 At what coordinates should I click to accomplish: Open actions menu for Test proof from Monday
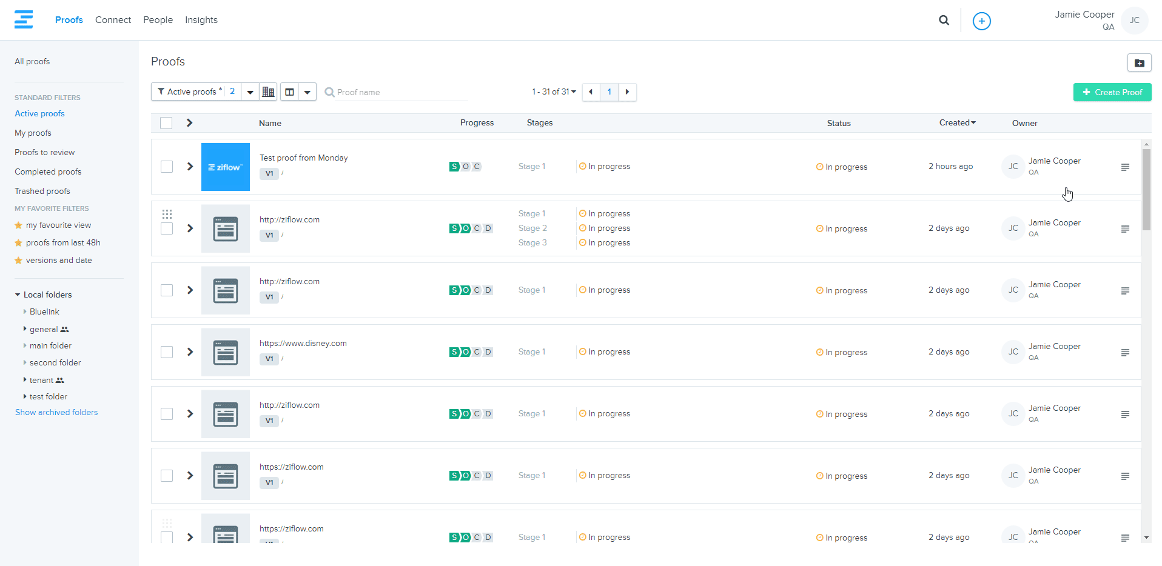click(1125, 167)
